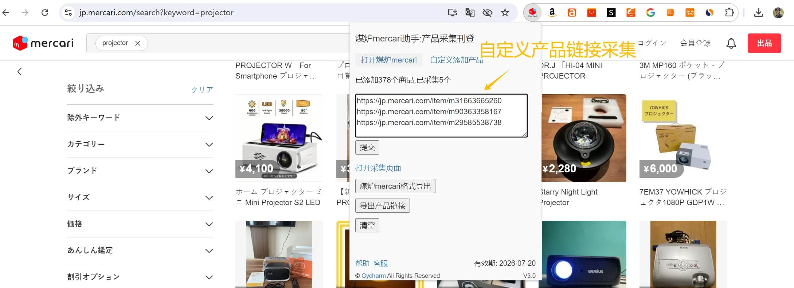The image size is (794, 288).
Task: Select the 打开煤炉mercari tab
Action: [388, 60]
